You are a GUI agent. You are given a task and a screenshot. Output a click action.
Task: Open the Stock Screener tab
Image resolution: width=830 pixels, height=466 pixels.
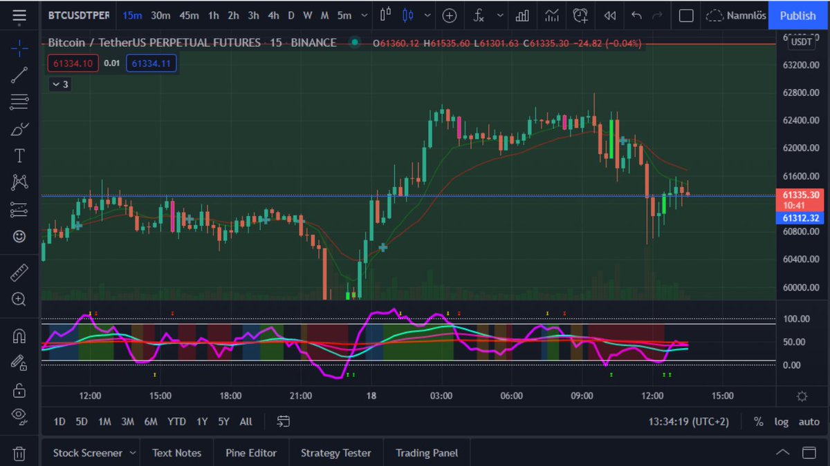click(x=87, y=453)
